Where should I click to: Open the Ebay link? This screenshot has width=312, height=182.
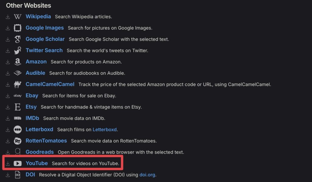[x=32, y=95]
